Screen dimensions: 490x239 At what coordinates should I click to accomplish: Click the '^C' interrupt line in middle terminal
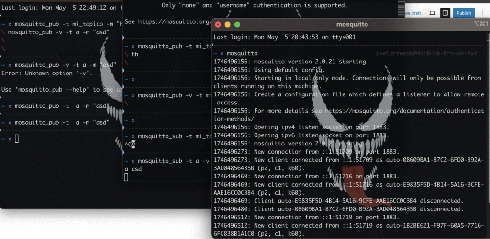coord(130,145)
